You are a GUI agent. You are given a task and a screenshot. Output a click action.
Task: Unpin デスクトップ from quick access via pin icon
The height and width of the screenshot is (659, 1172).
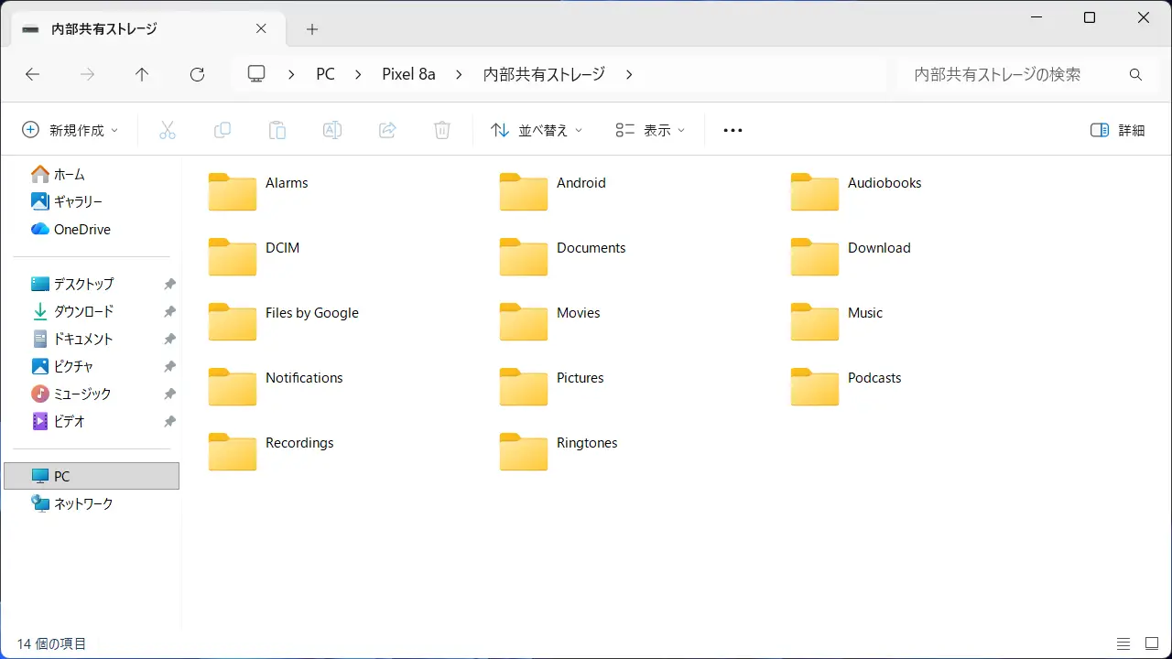[x=169, y=285]
